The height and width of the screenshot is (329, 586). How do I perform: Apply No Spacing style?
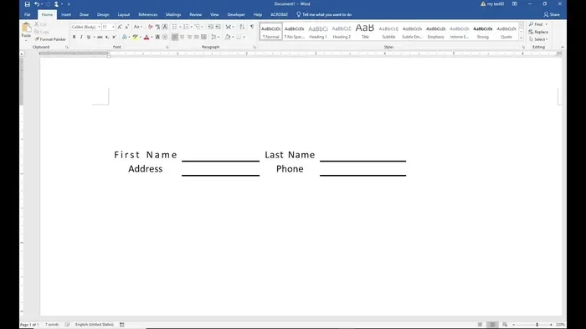pyautogui.click(x=295, y=32)
